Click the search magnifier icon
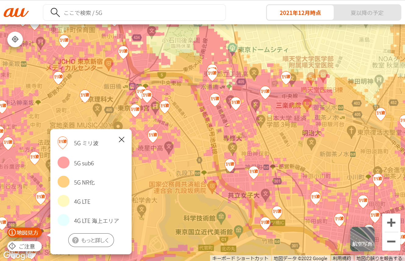Screen dimensions: 405x261 coord(55,12)
